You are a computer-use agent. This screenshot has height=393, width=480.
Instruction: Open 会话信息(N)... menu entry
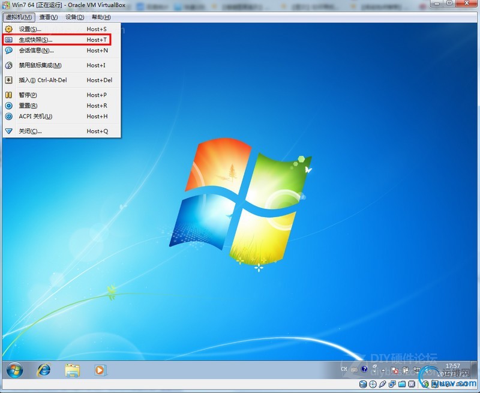62,50
